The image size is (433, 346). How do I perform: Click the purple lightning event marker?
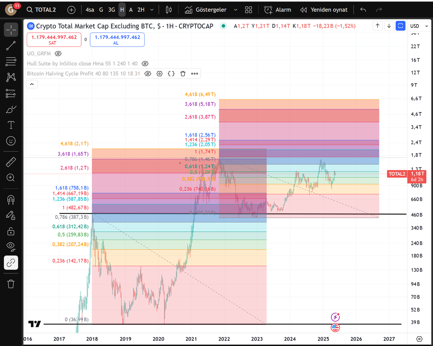tap(336, 317)
